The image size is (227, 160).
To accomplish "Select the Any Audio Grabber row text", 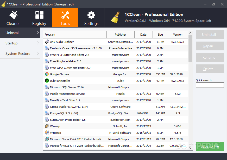I will (x=62, y=42).
